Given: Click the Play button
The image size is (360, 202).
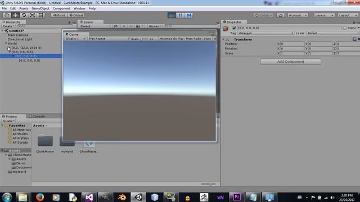Looking at the screenshot, I should [x=172, y=15].
